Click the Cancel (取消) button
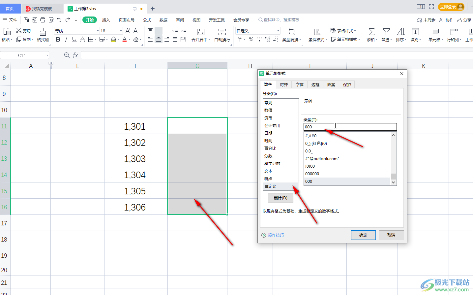Viewport: 473px width, 295px height. click(x=391, y=235)
